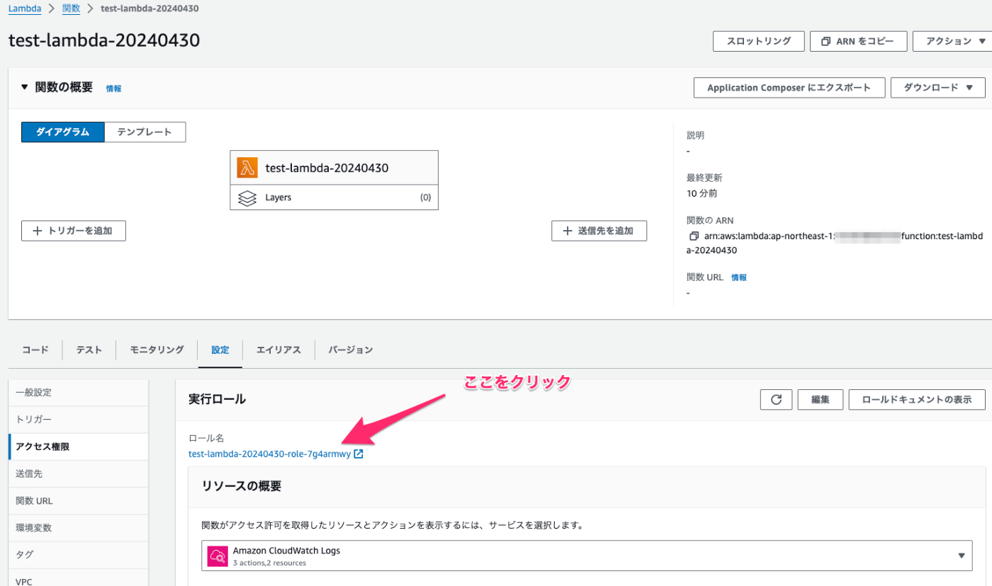Switch to the モニタリング tab
The width and height of the screenshot is (992, 586).
157,350
